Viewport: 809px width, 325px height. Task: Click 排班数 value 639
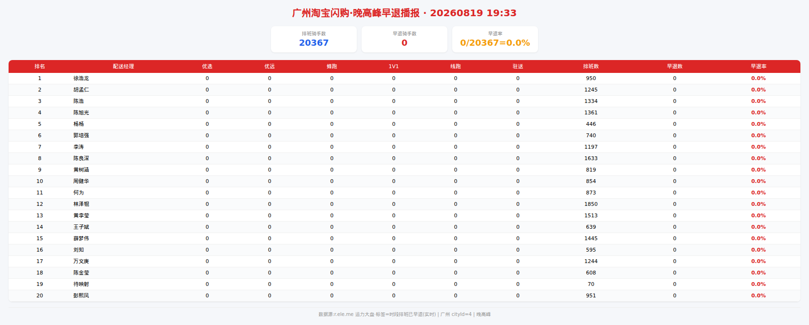(x=591, y=227)
